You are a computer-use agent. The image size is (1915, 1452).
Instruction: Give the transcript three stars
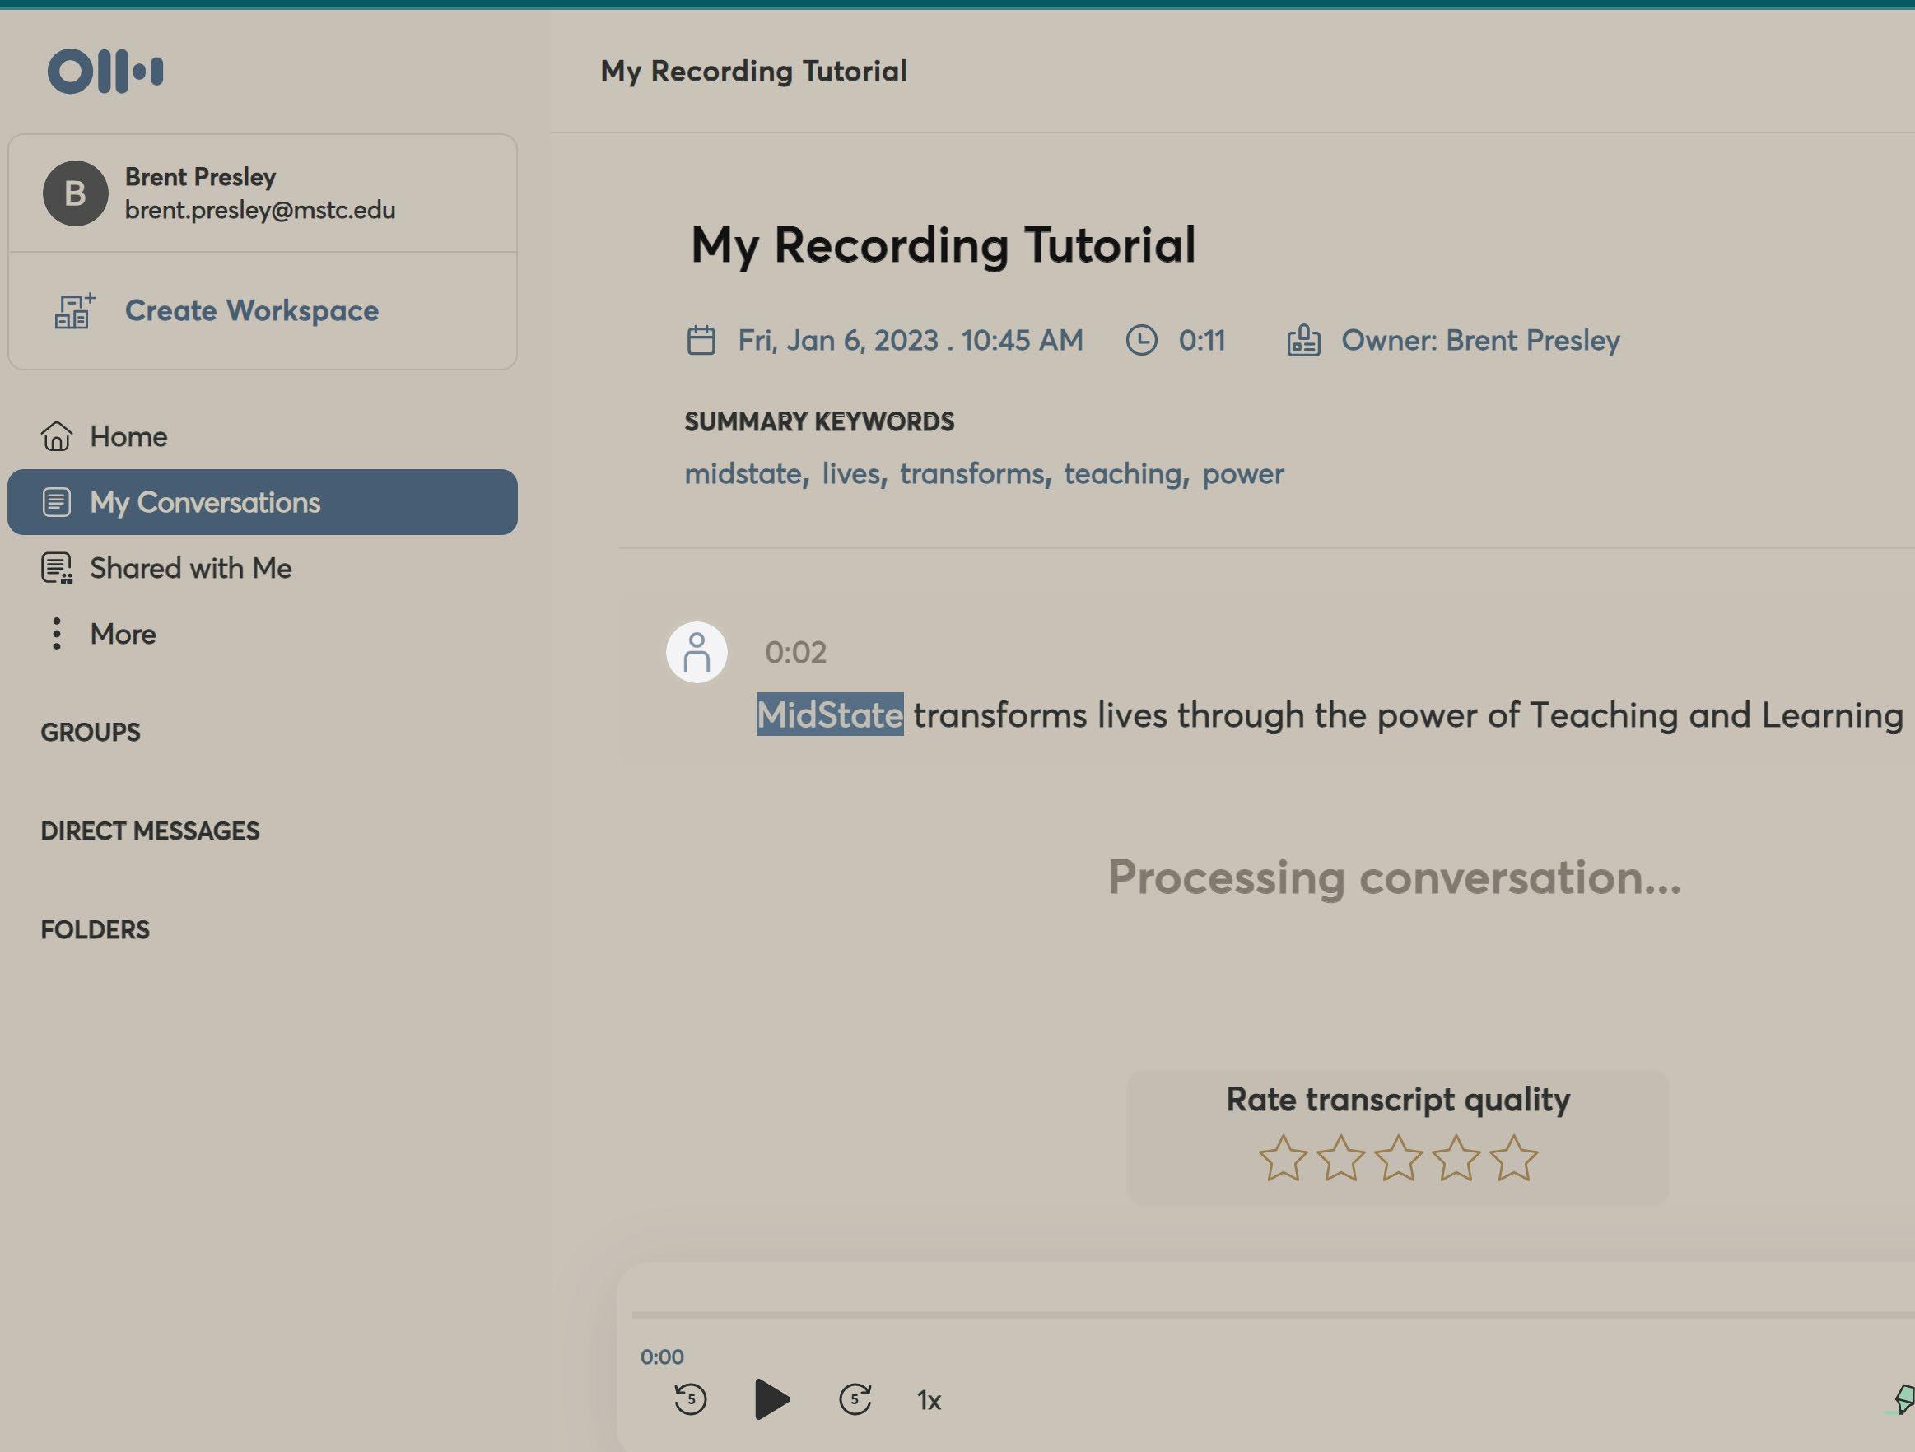point(1398,1158)
